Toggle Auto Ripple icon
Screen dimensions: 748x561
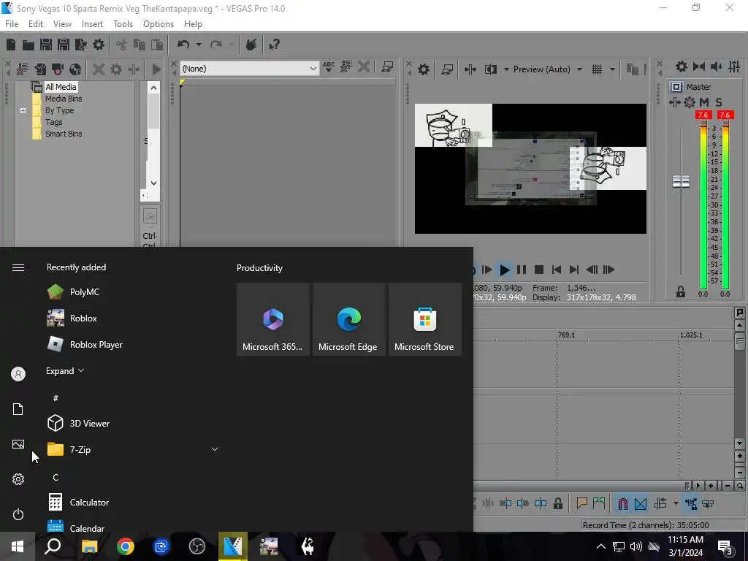[x=660, y=504]
